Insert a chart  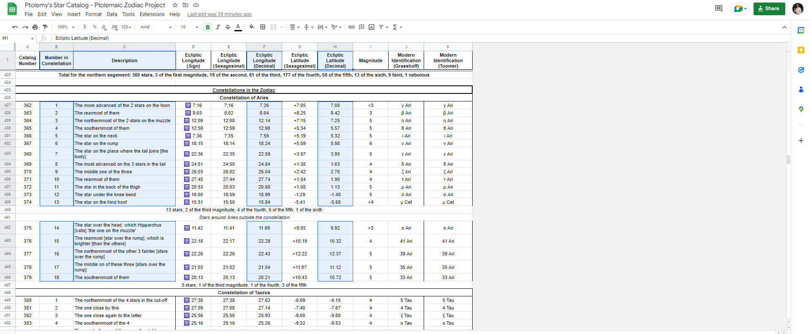coord(372,27)
